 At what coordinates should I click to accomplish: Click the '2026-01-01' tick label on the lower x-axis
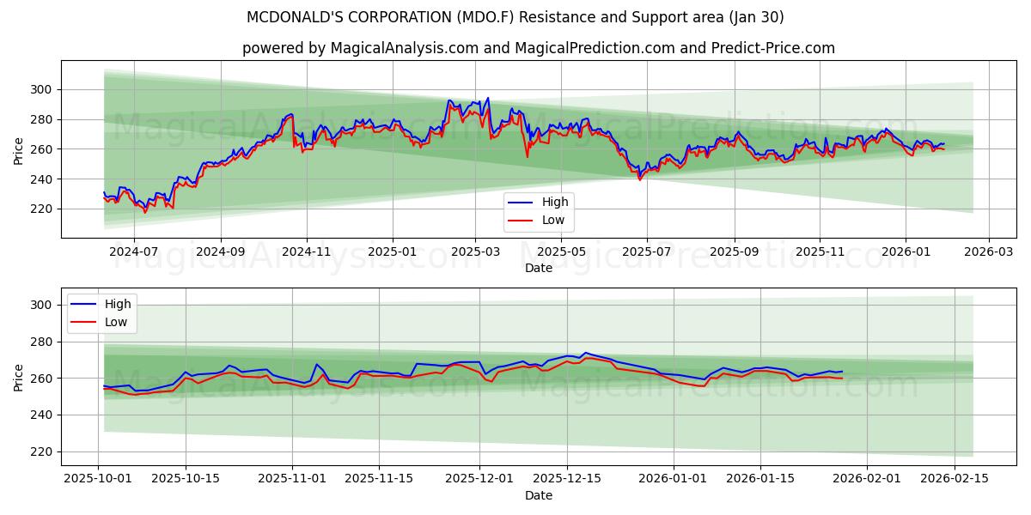coord(674,480)
